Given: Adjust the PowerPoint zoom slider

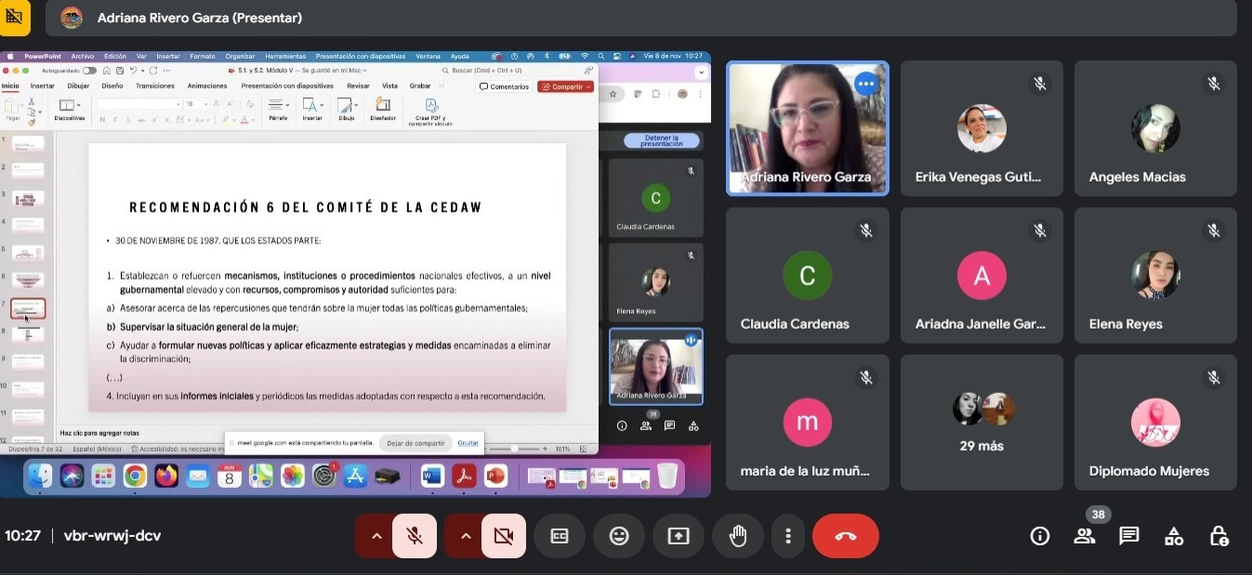Looking at the screenshot, I should (515, 449).
